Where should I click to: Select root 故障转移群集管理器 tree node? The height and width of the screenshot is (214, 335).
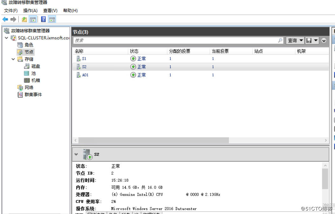[x=30, y=31]
